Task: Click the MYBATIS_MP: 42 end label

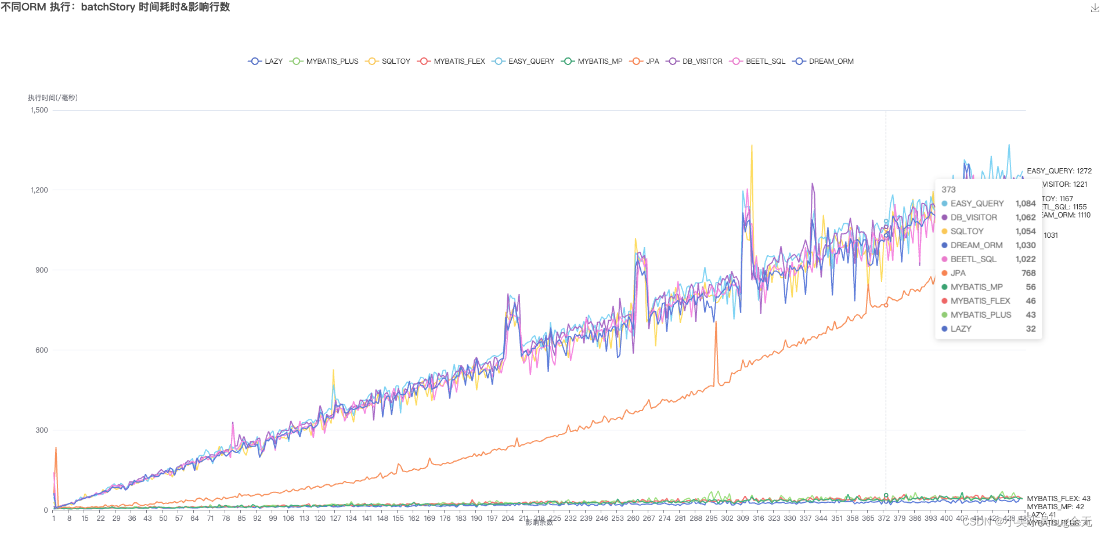Action: (1055, 507)
